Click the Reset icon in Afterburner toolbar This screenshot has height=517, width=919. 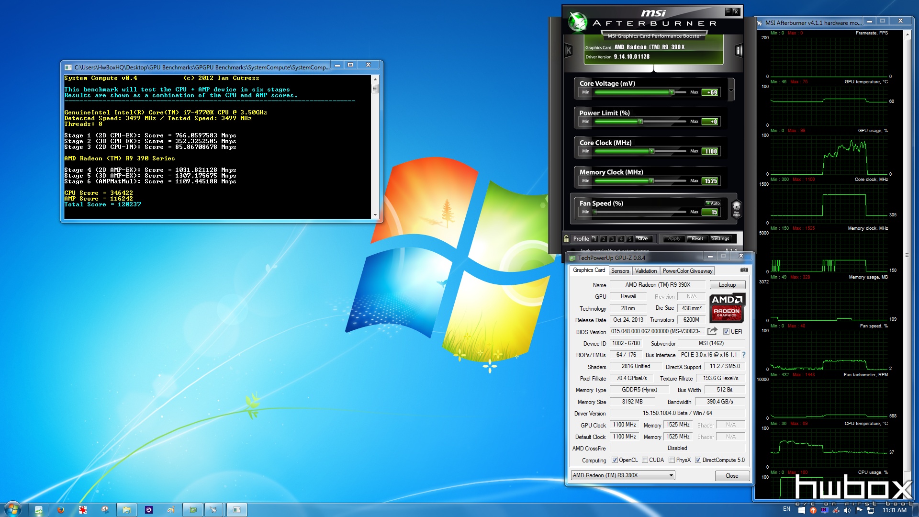tap(695, 238)
